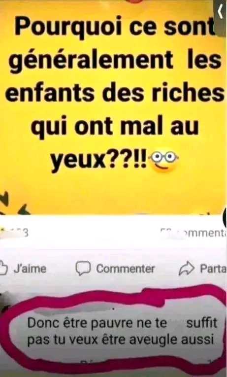This screenshot has width=227, height=377.
Task: Click the speech bubble Commenter icon
Action: 83,269
